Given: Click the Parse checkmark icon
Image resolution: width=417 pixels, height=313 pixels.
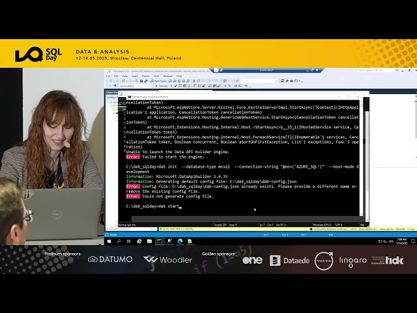Looking at the screenshot, I should click(175, 86).
